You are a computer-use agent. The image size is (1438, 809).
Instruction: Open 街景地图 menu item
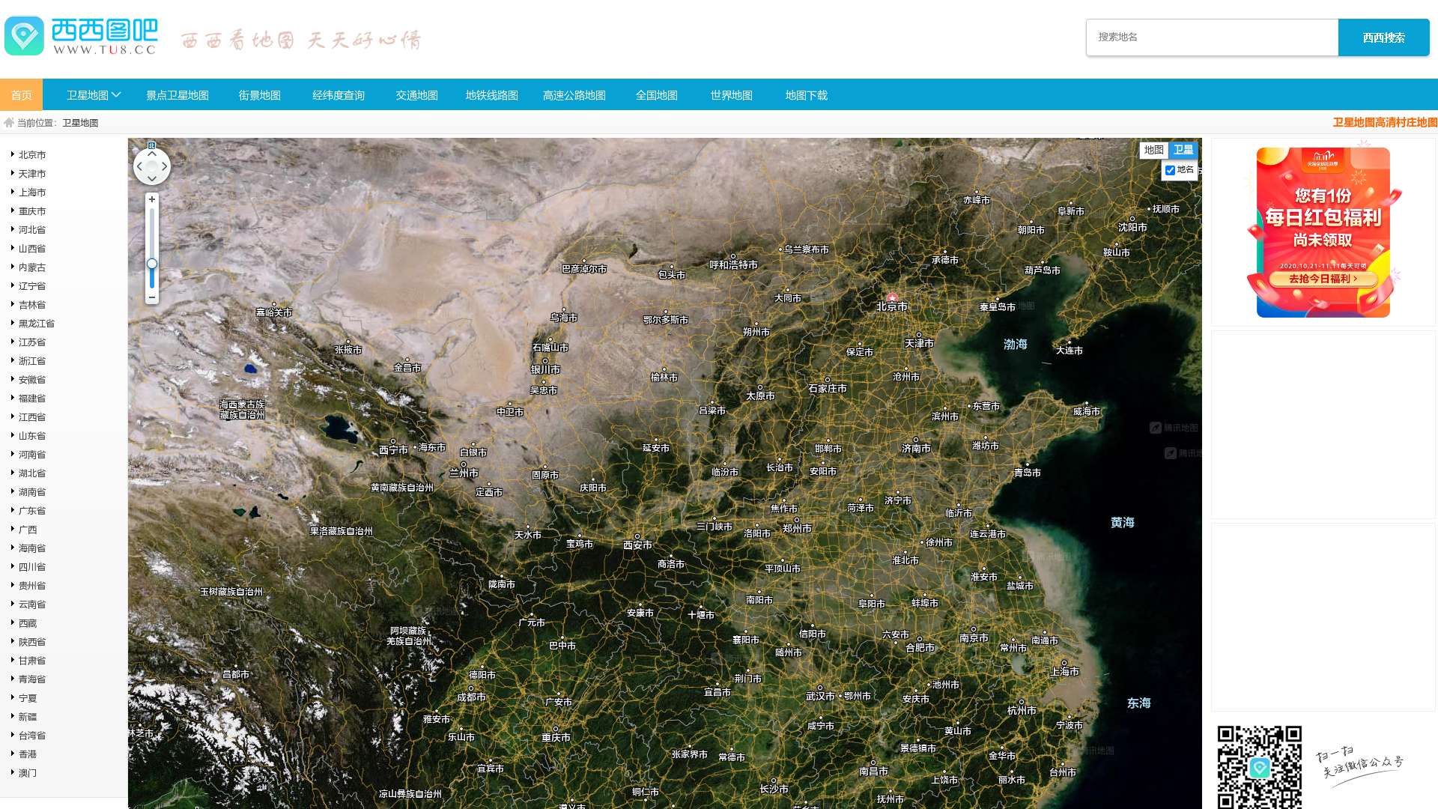click(x=260, y=95)
